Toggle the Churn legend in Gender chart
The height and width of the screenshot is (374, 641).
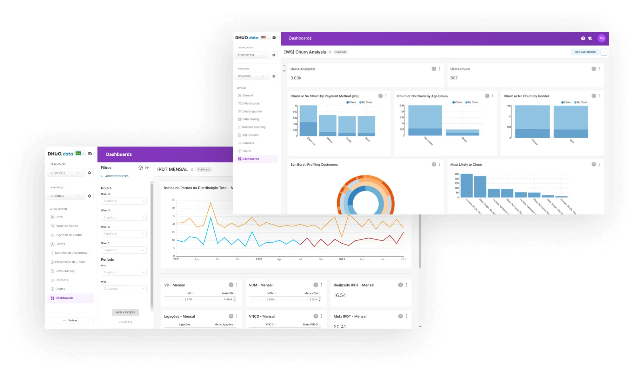(x=566, y=102)
